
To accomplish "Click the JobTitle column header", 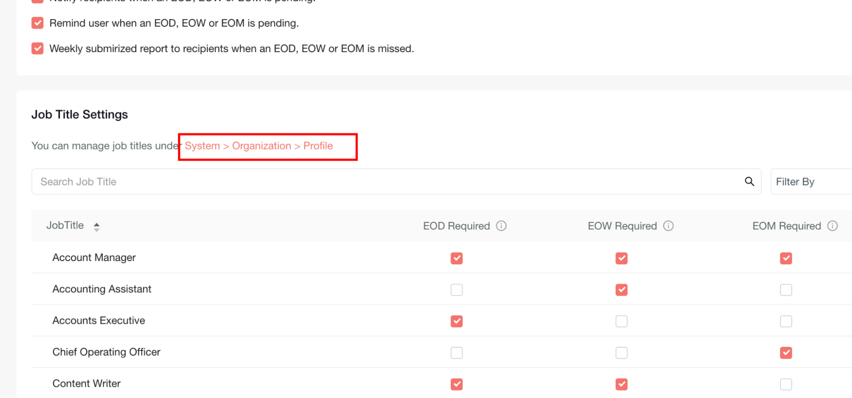I will (65, 226).
